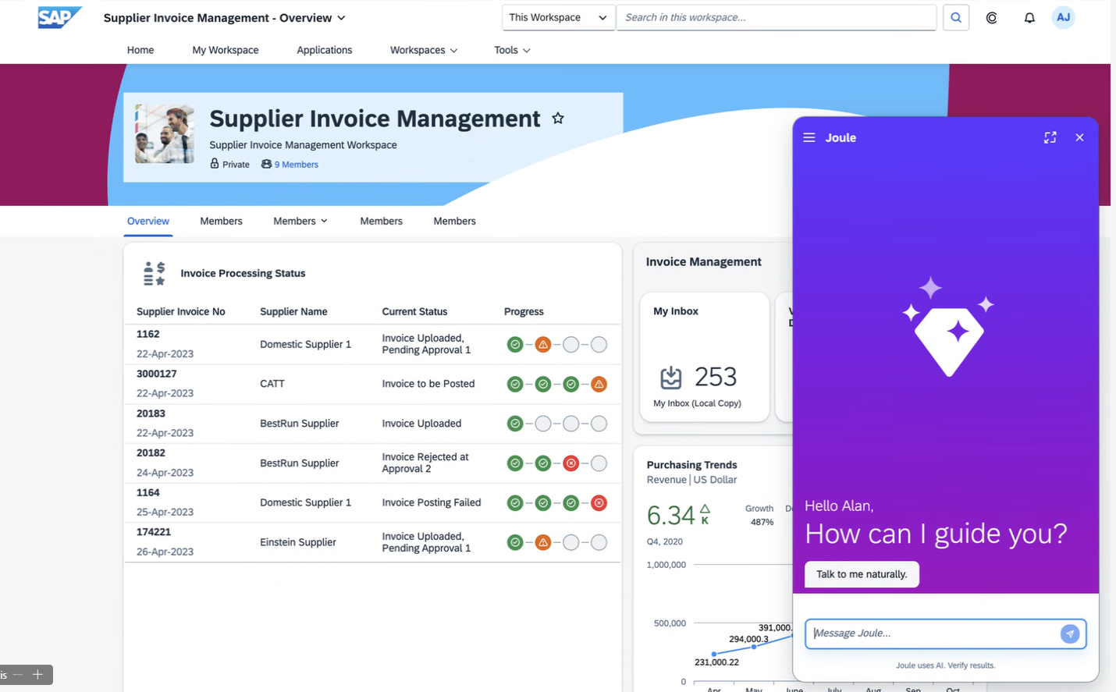Click the plus zoom button at bottom left

tap(37, 674)
